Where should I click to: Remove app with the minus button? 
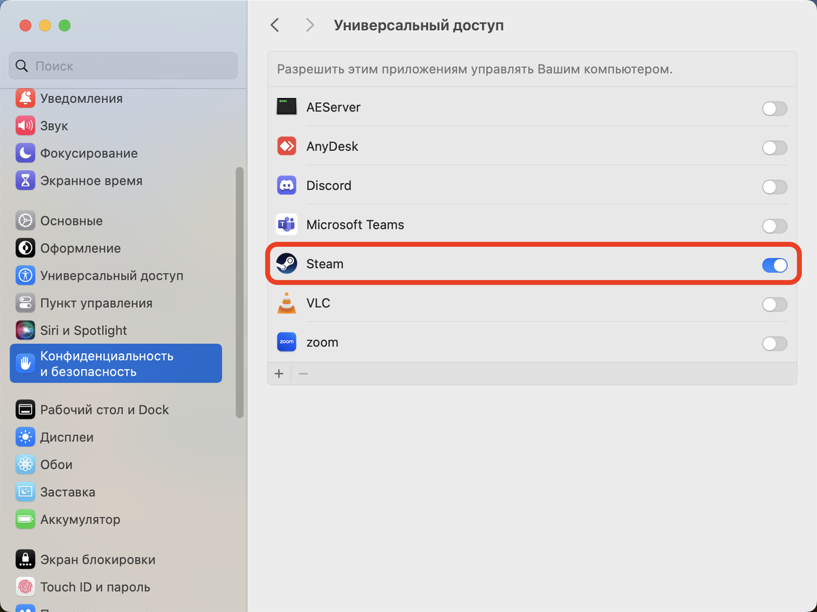(304, 374)
